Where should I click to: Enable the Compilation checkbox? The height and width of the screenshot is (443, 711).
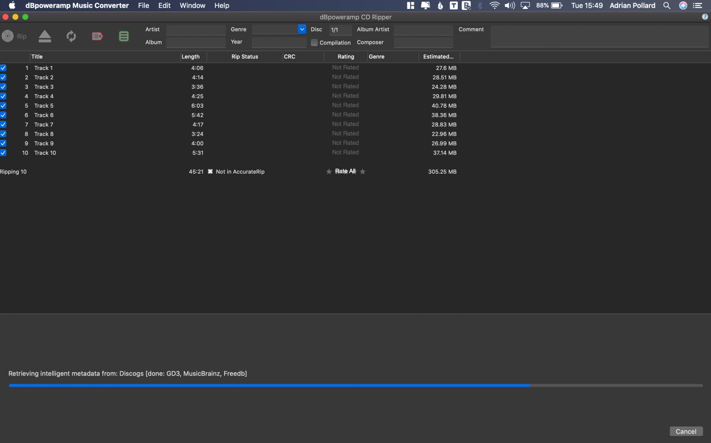pyautogui.click(x=314, y=43)
